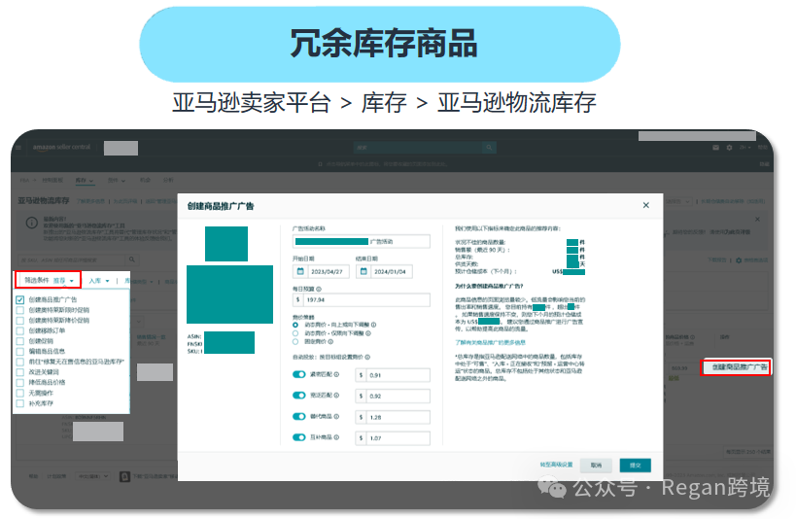Click the top search box in Seller Central
The width and height of the screenshot is (796, 519).
point(418,148)
